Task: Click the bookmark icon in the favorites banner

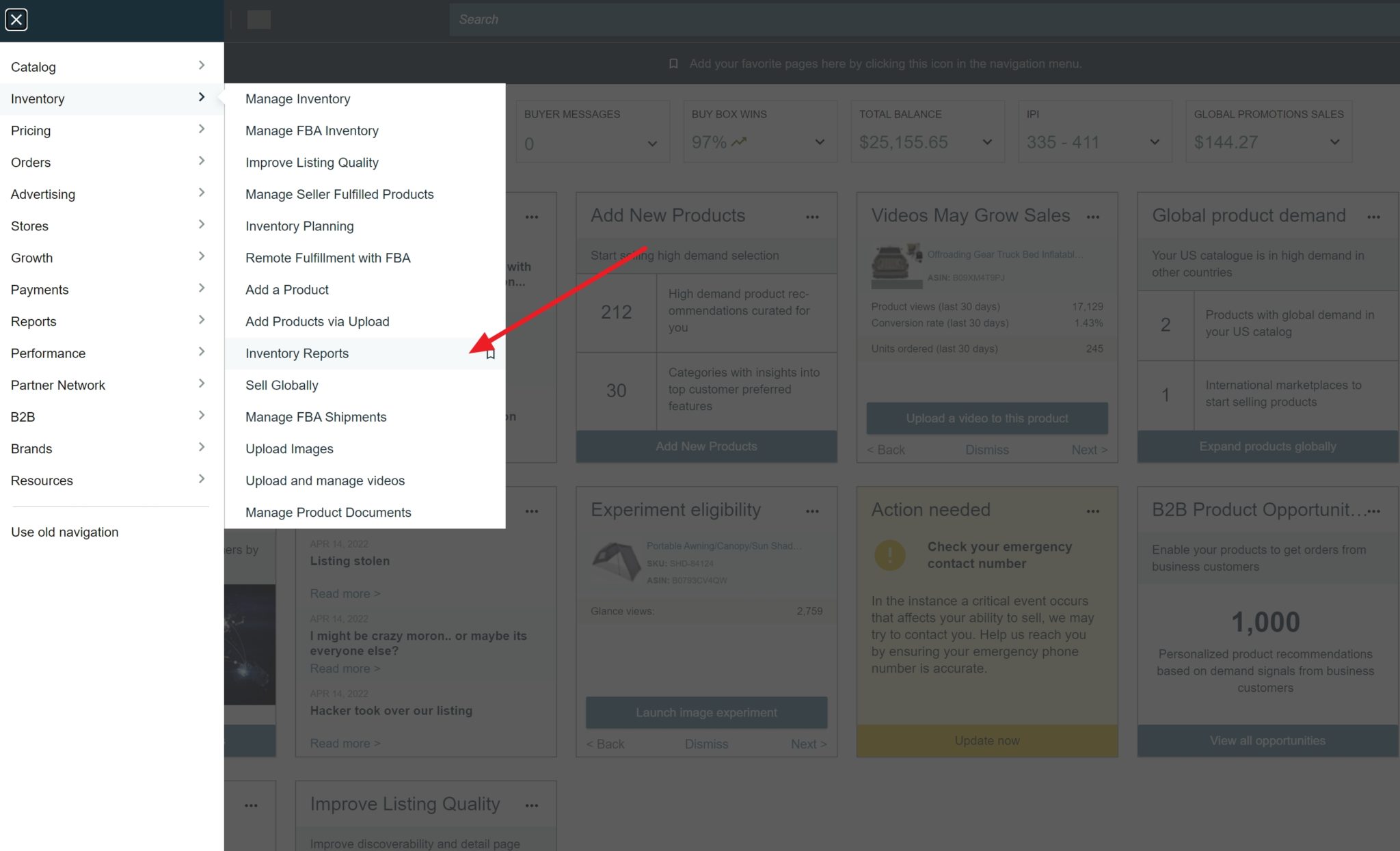Action: 673,63
